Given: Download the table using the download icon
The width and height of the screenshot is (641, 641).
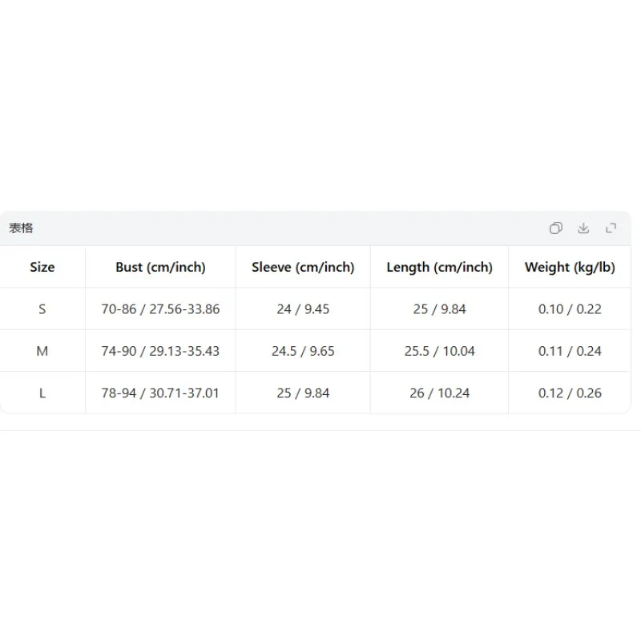Looking at the screenshot, I should tap(583, 228).
